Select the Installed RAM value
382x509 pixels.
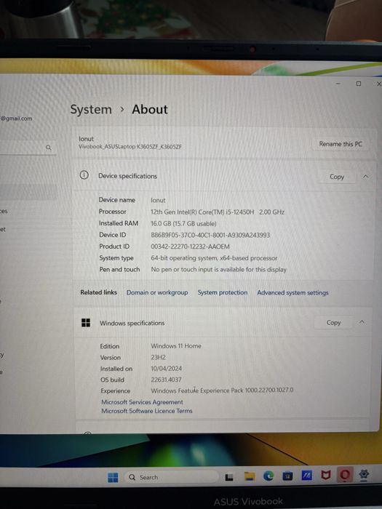click(183, 224)
